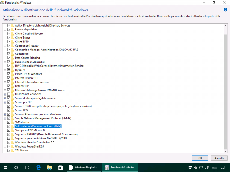This screenshot has width=230, height=172.
Task: Toggle the Client TFTP checkbox
Action: pyautogui.click(x=9, y=42)
